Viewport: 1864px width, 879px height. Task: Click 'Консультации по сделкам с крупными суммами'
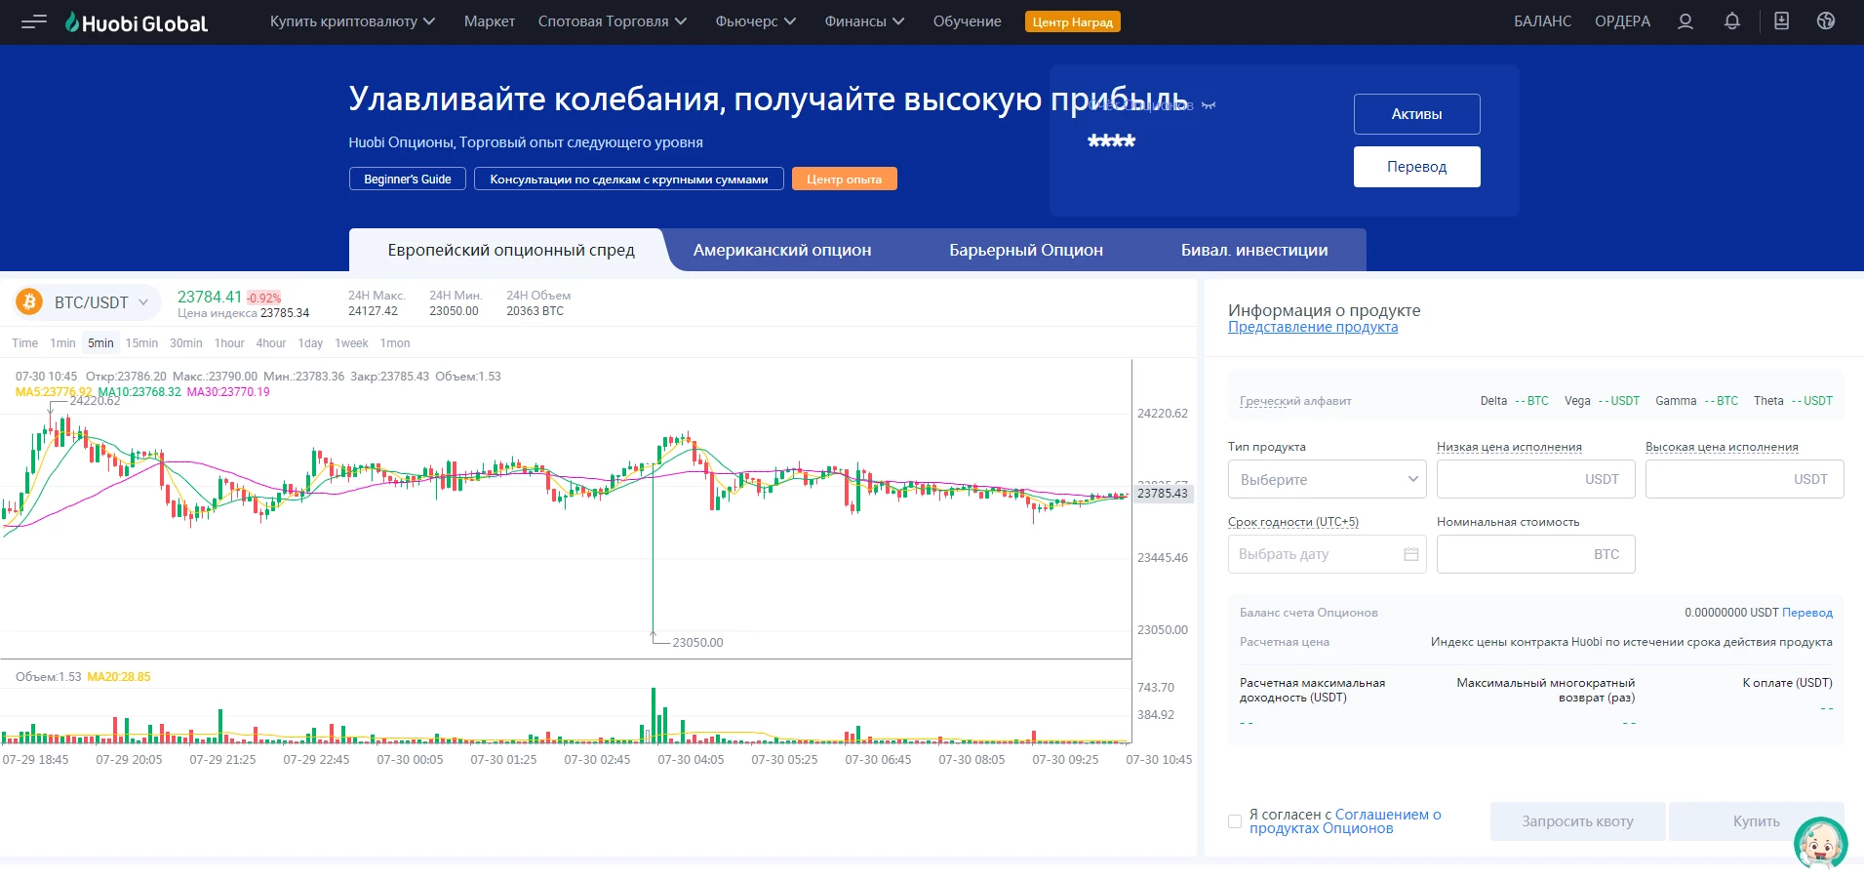(628, 180)
